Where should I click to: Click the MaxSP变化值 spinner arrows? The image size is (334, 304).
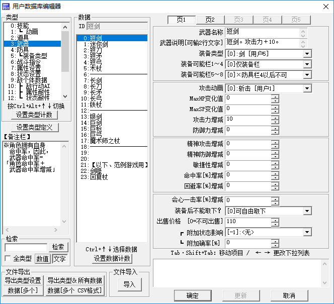[x=275, y=110]
